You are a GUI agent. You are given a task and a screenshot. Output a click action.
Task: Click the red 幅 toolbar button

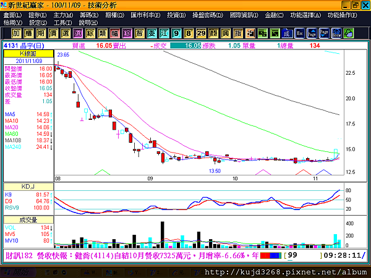[114, 33]
